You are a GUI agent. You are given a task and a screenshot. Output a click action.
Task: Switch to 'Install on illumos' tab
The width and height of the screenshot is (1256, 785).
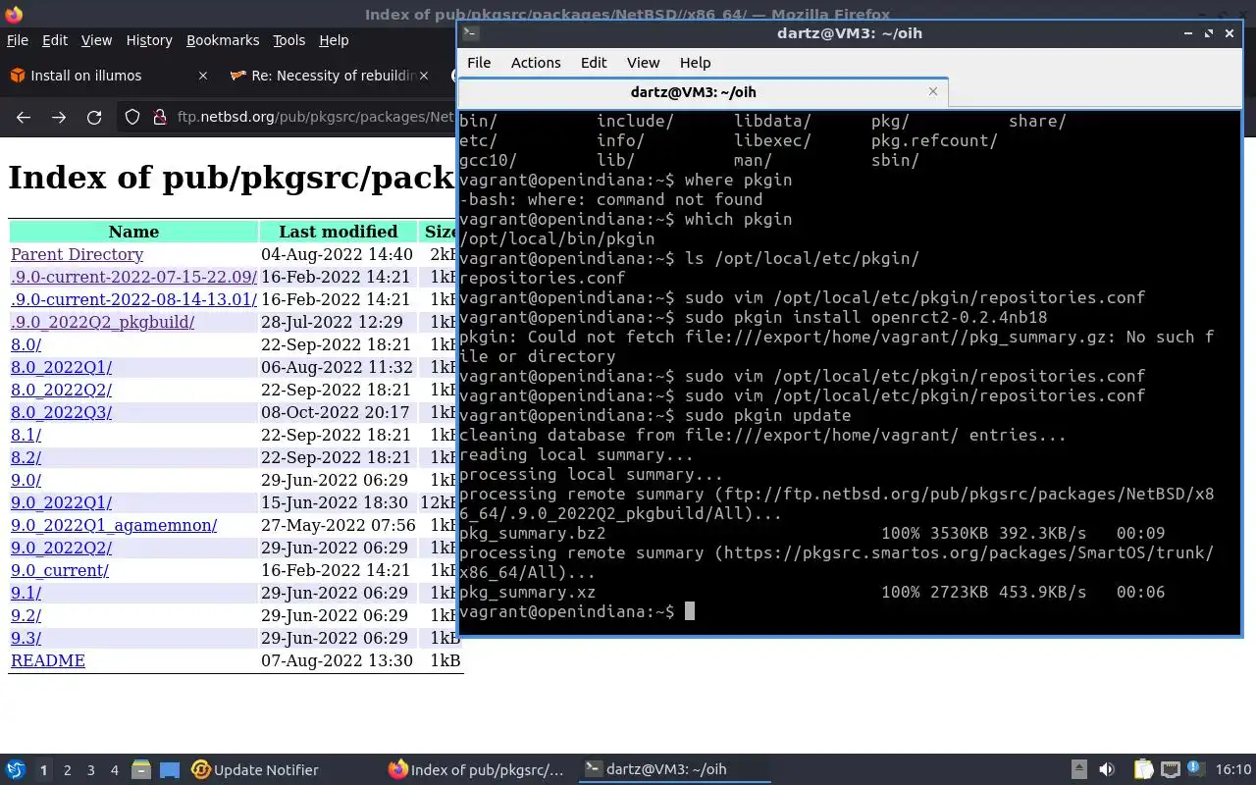click(x=85, y=76)
